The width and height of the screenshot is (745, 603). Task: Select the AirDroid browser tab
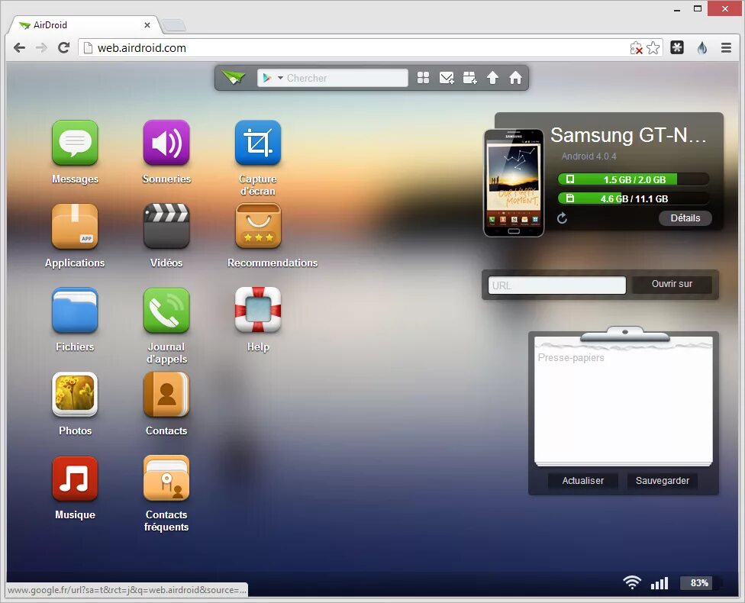pos(85,24)
